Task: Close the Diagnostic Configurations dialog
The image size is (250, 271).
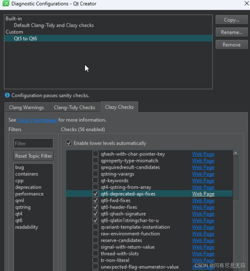Action: coord(246,3)
